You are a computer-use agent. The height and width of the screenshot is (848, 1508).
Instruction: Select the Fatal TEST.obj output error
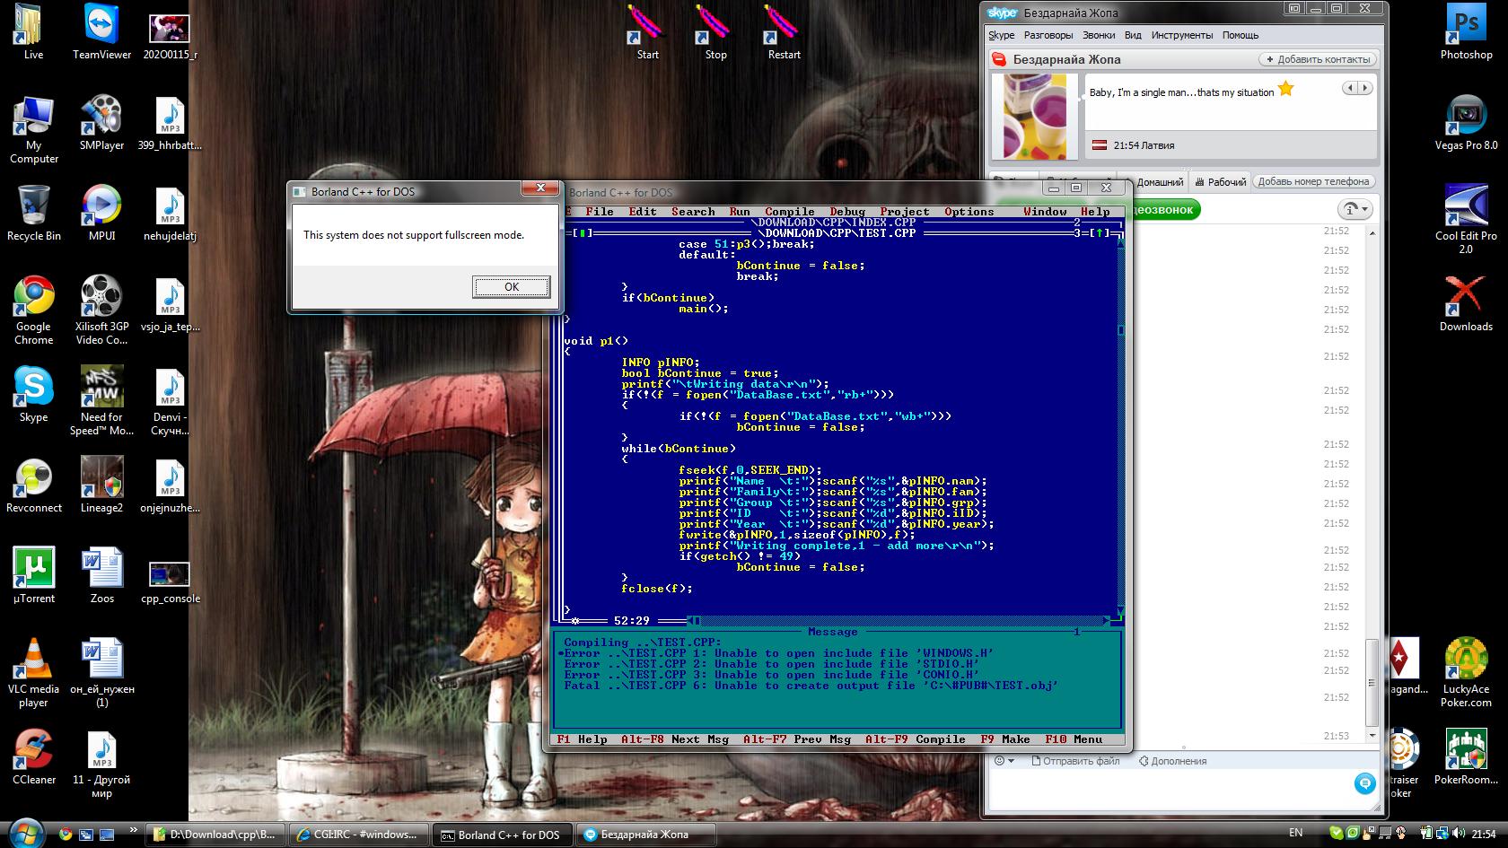pos(811,686)
